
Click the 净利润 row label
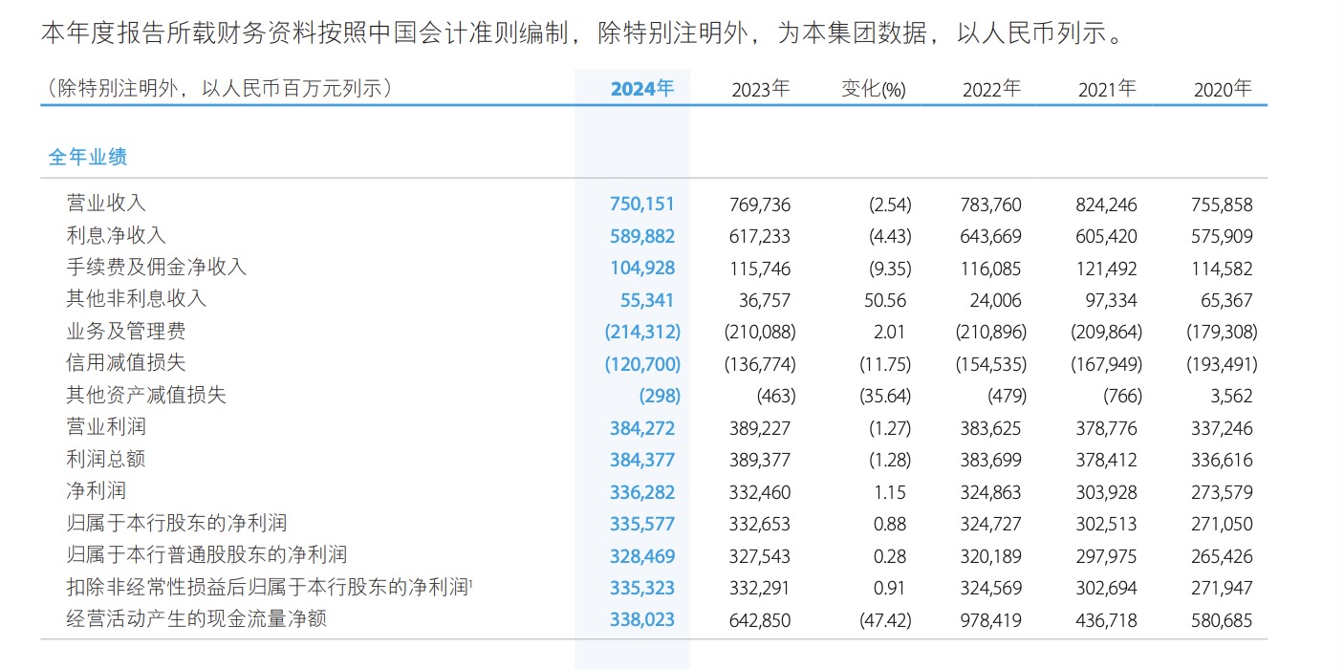[96, 491]
